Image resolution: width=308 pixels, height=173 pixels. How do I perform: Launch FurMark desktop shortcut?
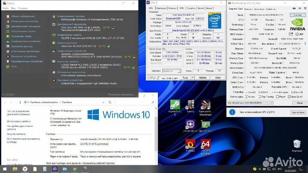point(190,146)
